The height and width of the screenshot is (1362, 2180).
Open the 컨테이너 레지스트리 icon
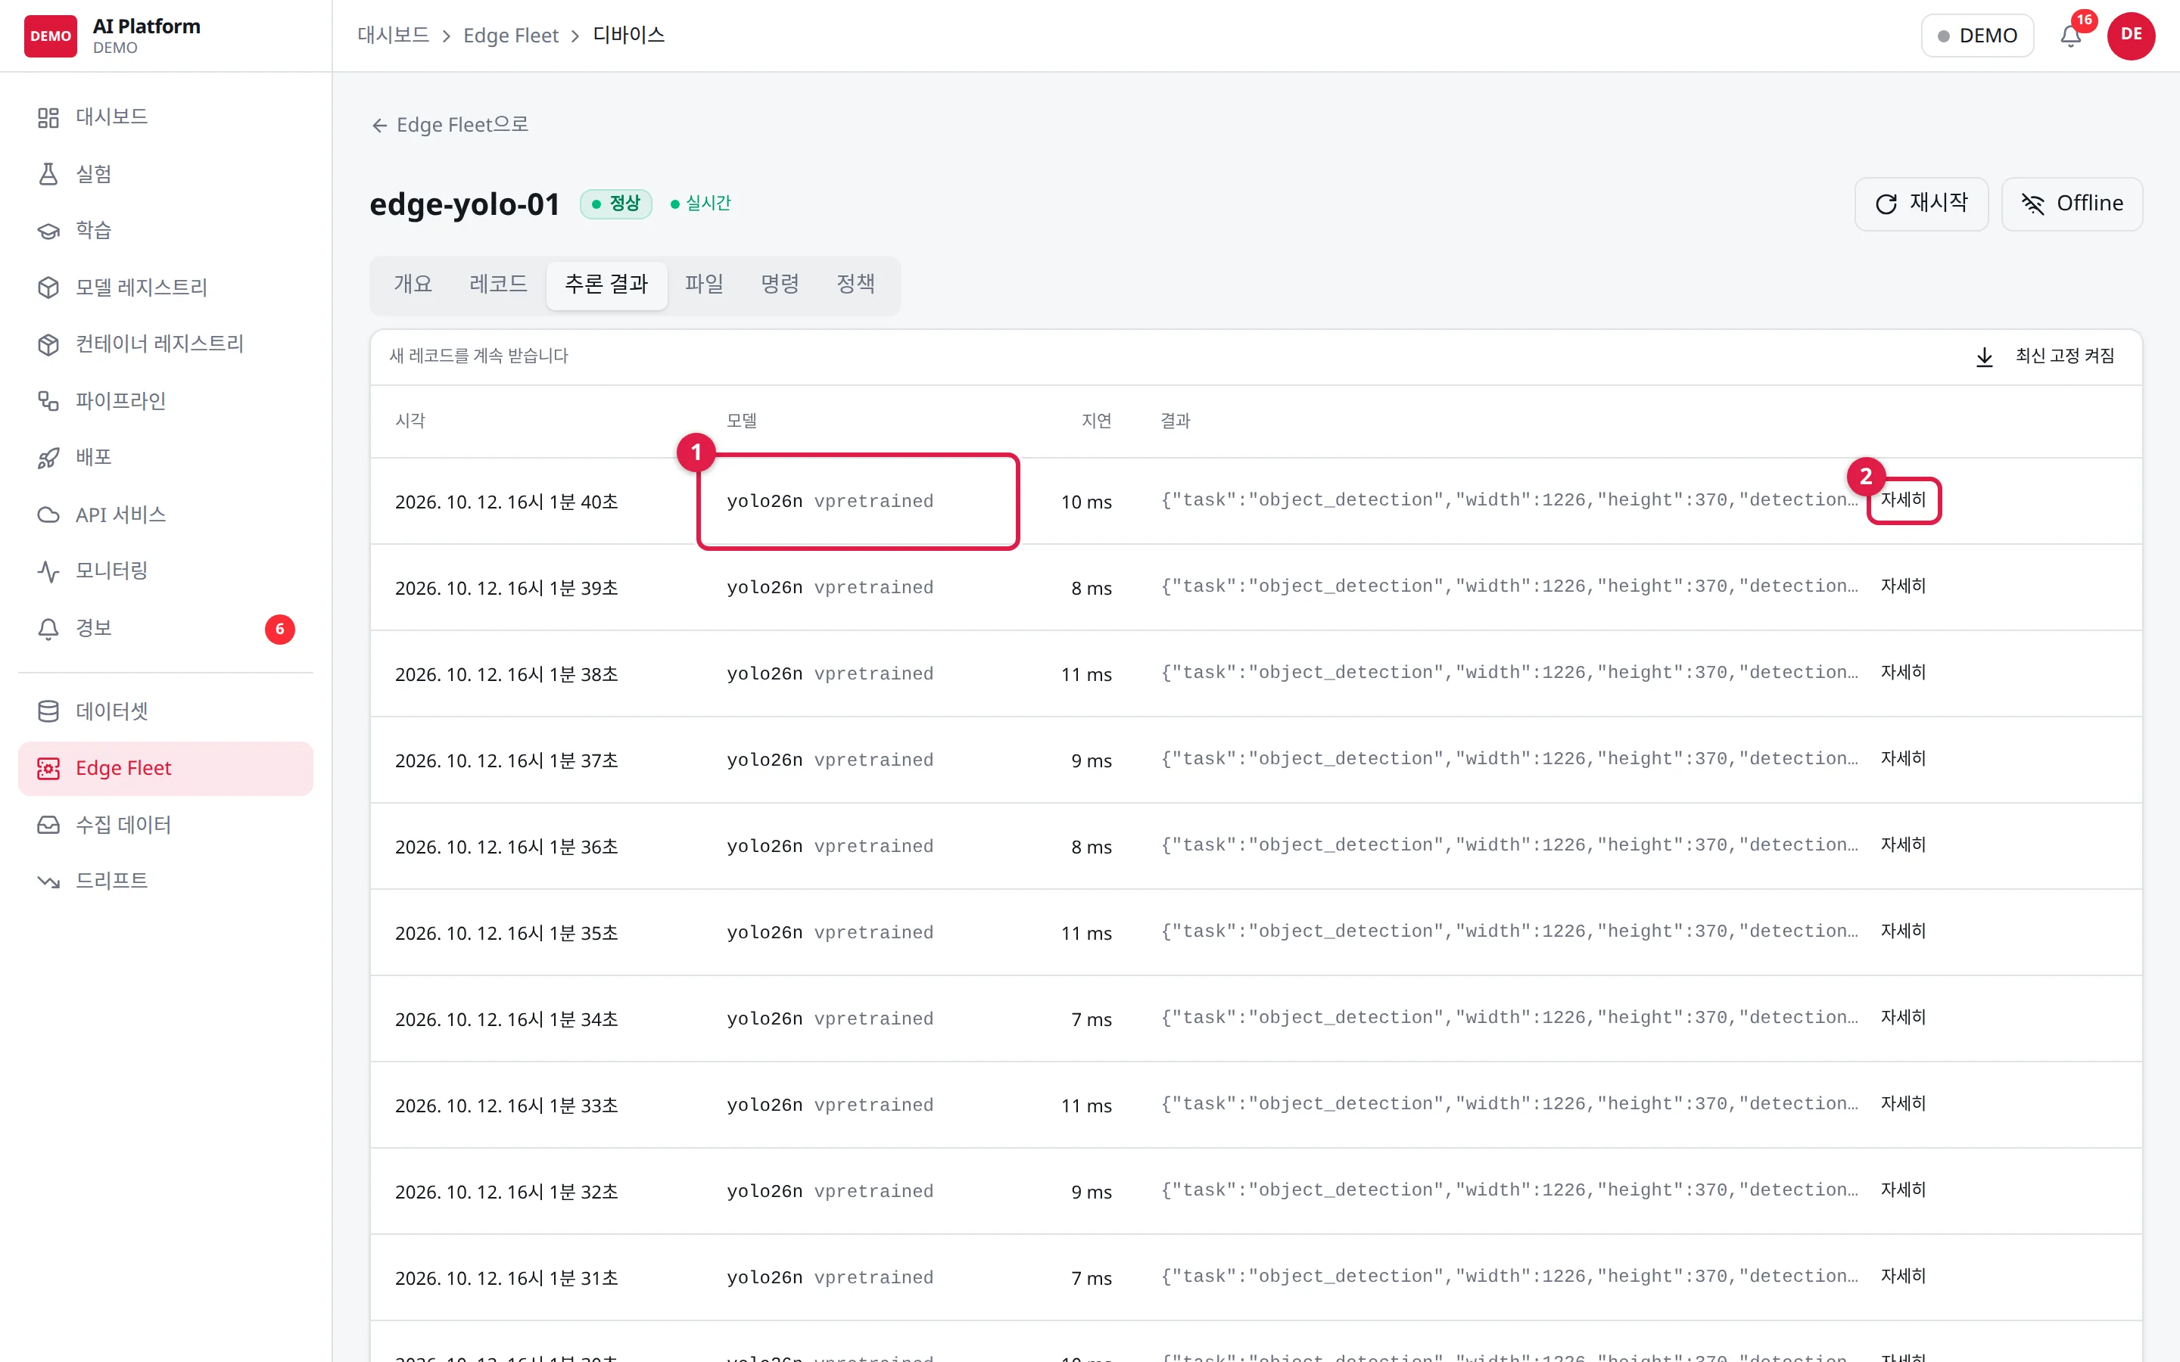(48, 344)
